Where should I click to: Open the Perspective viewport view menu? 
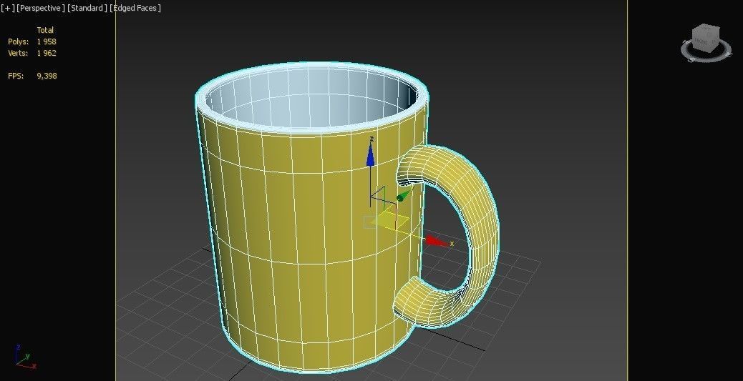pyautogui.click(x=40, y=8)
